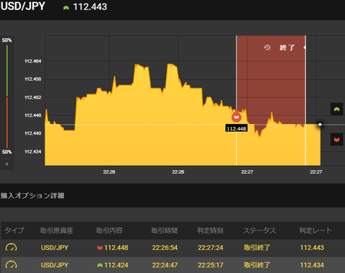Image resolution: width=345 pixels, height=273 pixels.
Task: Click expiry time 22:27:24
Action: [211, 248]
